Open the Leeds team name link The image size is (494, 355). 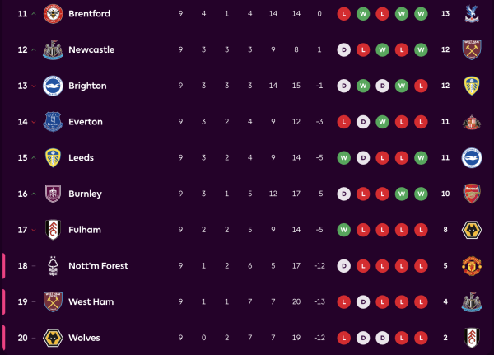coord(81,157)
